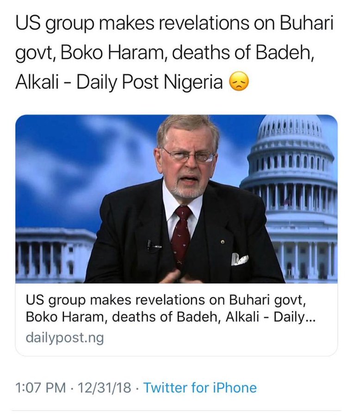Click the small flag on the Capitol building

coord(286,201)
